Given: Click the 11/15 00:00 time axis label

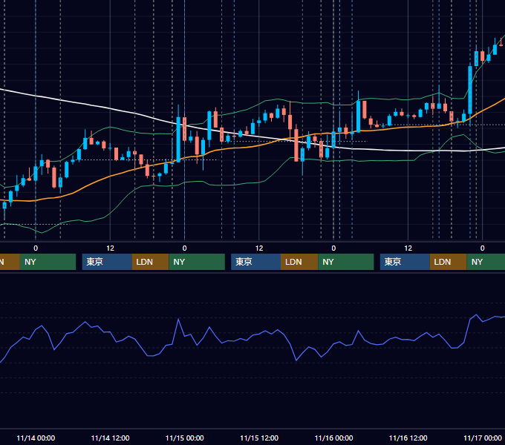Looking at the screenshot, I should coord(184,438).
